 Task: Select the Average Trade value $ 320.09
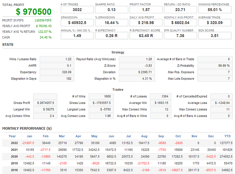215,23
